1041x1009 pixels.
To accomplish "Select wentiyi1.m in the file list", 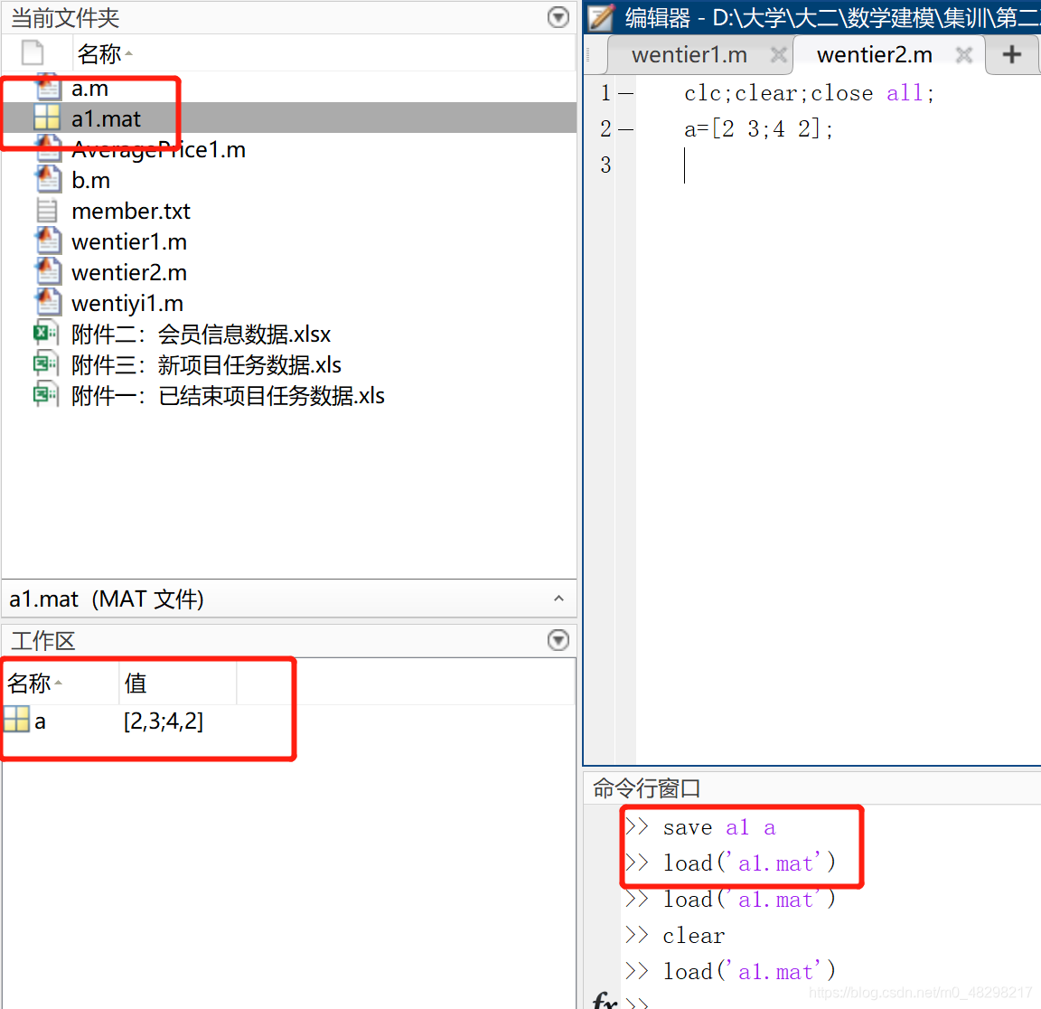I will [x=127, y=304].
